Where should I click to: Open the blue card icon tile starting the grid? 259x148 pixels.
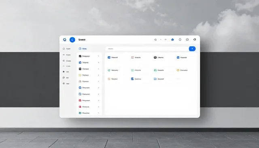(113, 58)
